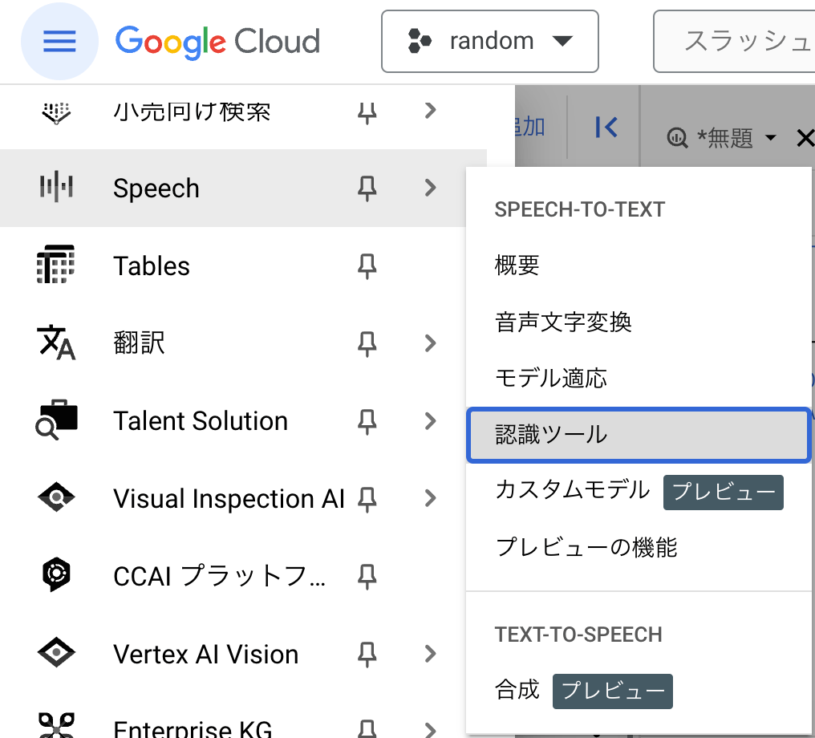The height and width of the screenshot is (738, 815).
Task: Click the project hexagon icon beside random
Action: [420, 41]
